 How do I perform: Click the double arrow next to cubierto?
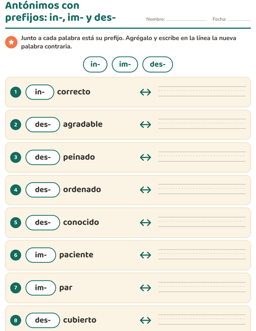(x=146, y=320)
